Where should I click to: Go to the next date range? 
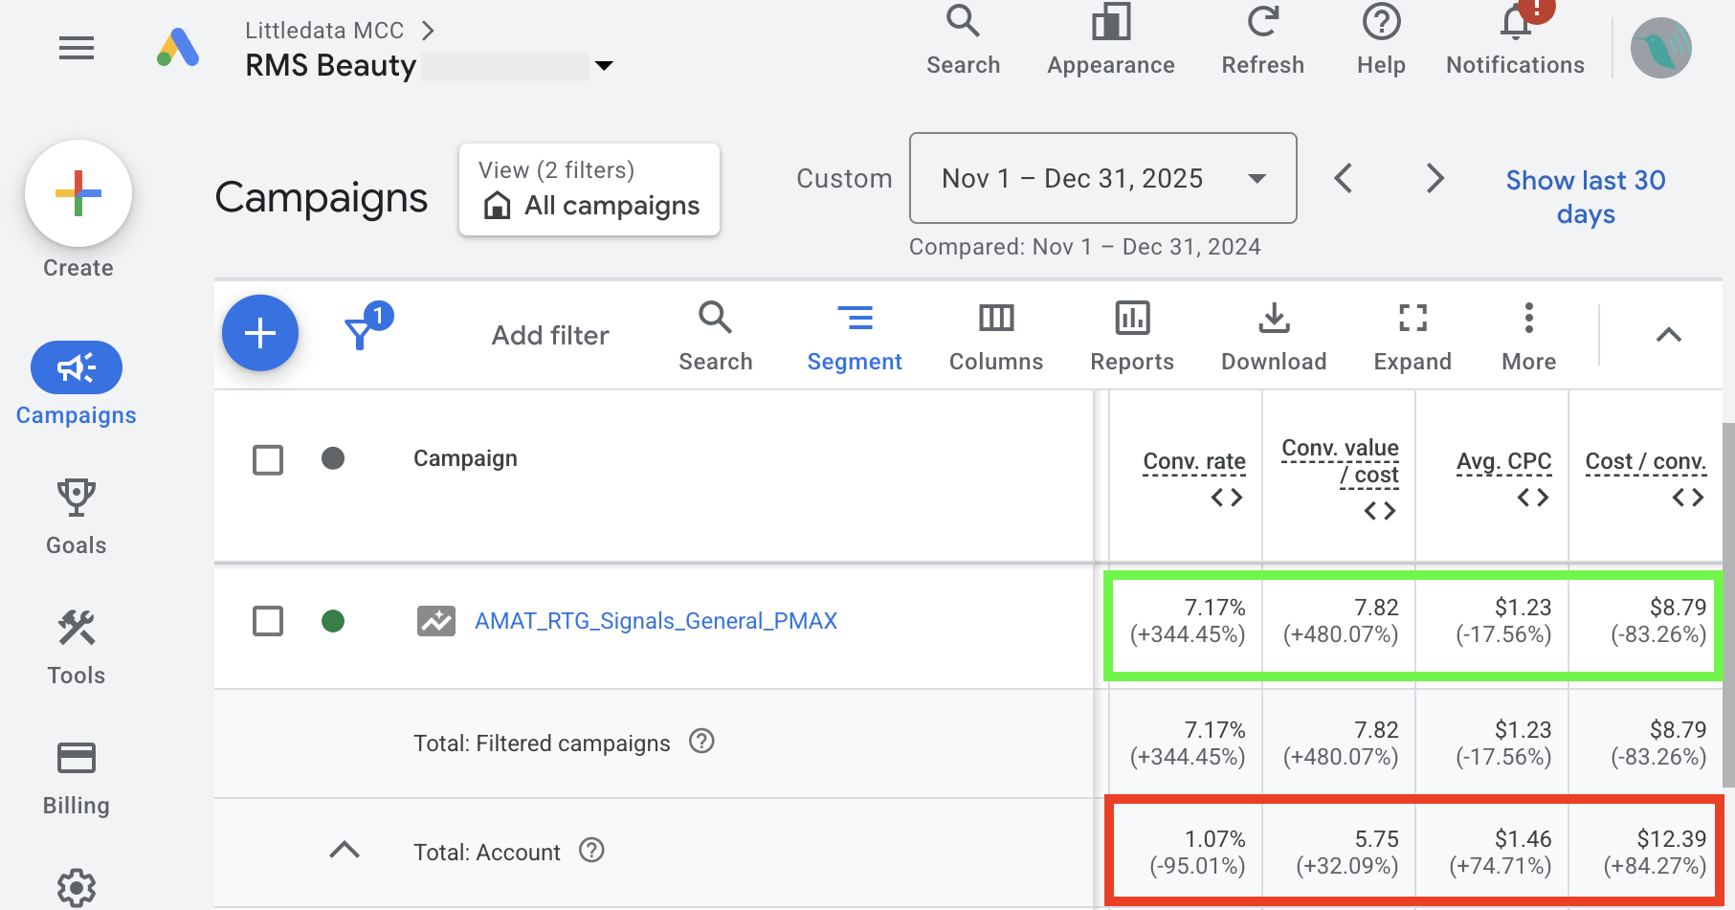coord(1435,178)
